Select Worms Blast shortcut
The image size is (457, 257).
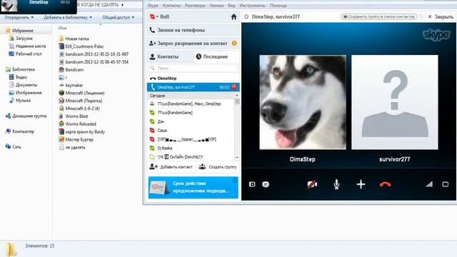point(74,116)
